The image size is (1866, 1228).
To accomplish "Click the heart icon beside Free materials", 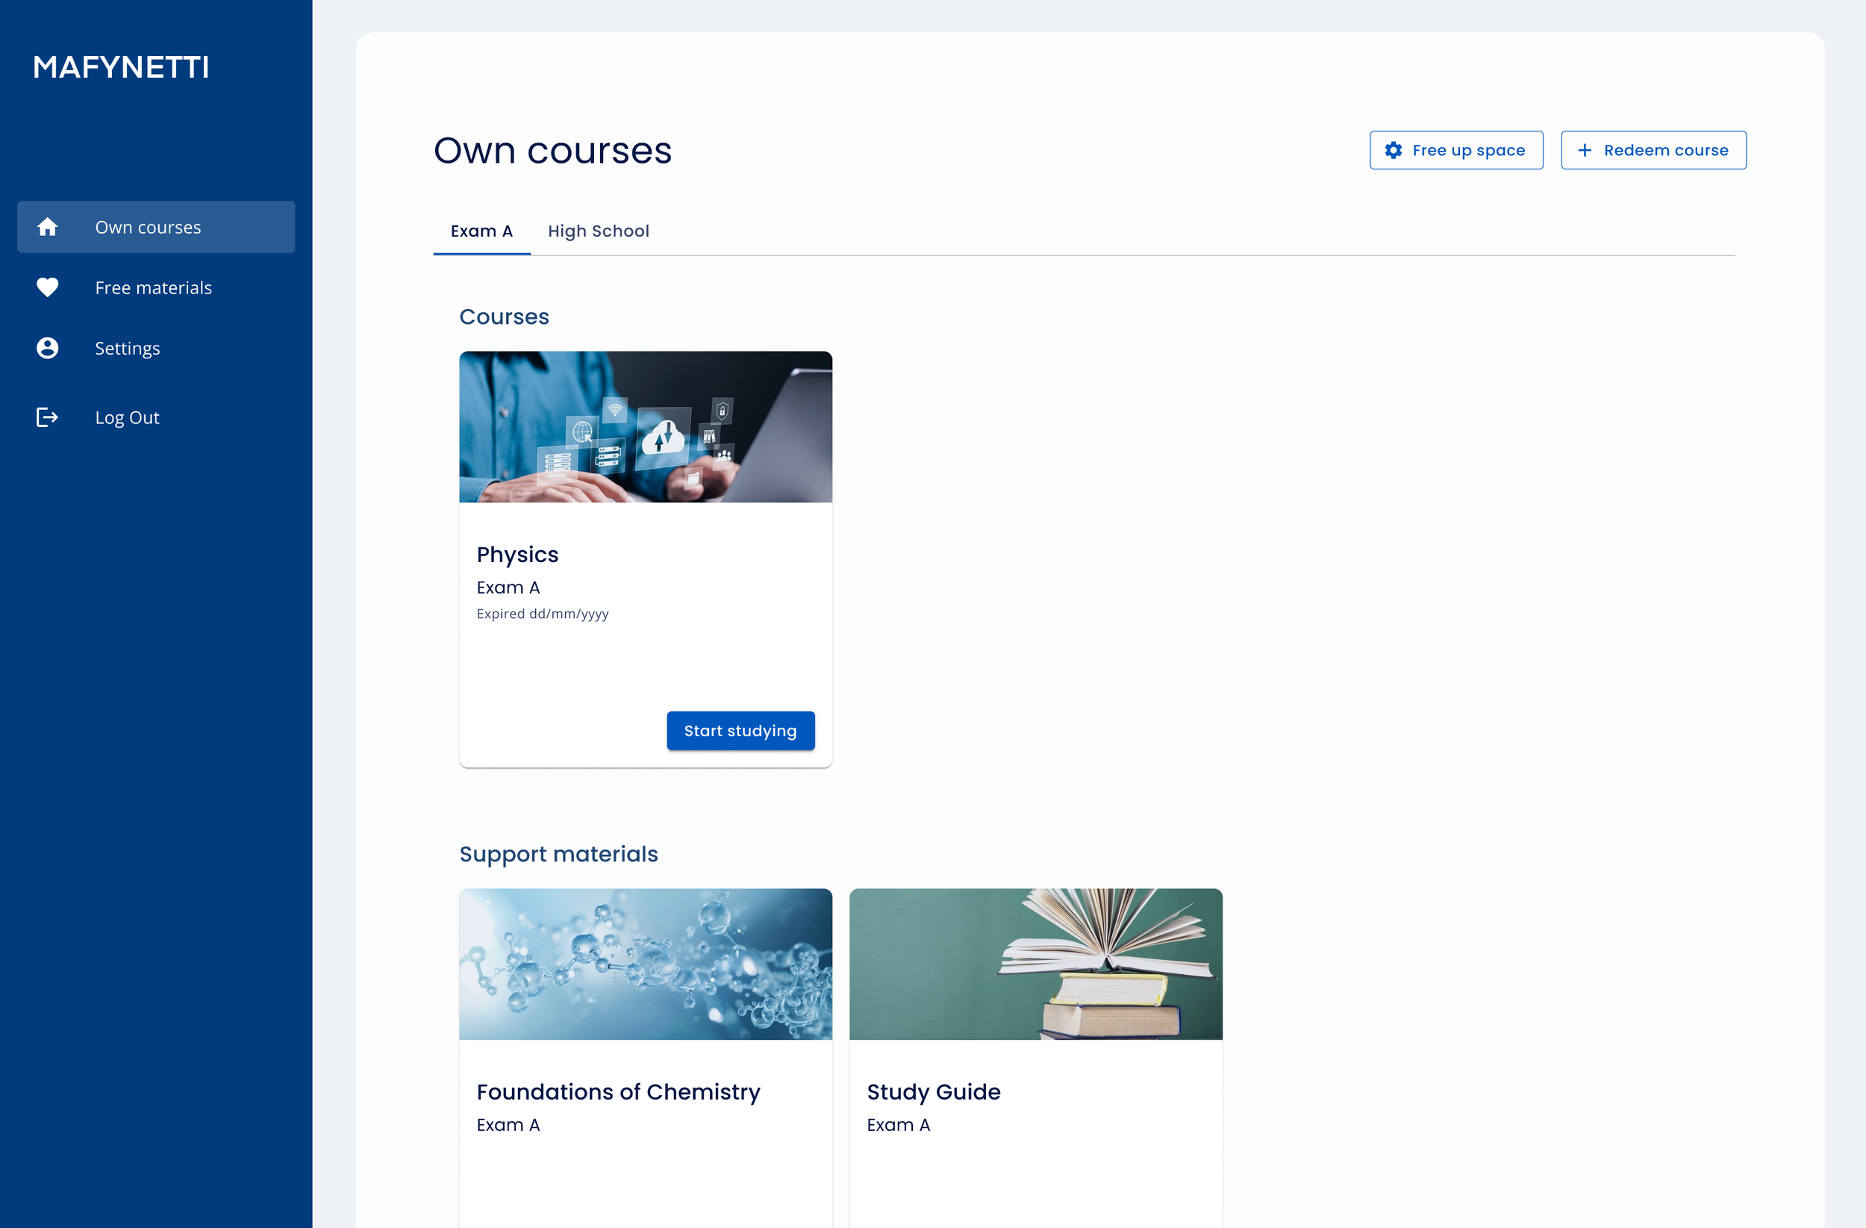I will pos(47,288).
